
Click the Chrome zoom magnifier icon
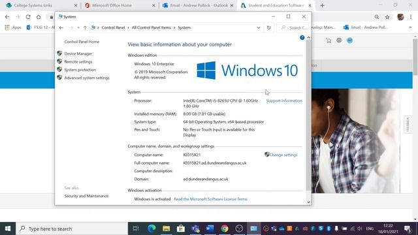click(377, 17)
